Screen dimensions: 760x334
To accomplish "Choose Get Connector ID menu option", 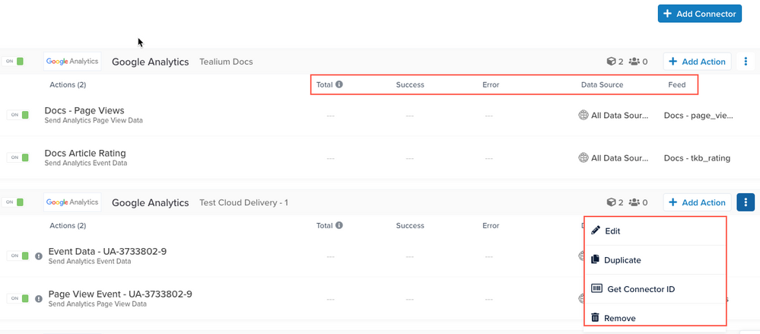I will tap(640, 289).
